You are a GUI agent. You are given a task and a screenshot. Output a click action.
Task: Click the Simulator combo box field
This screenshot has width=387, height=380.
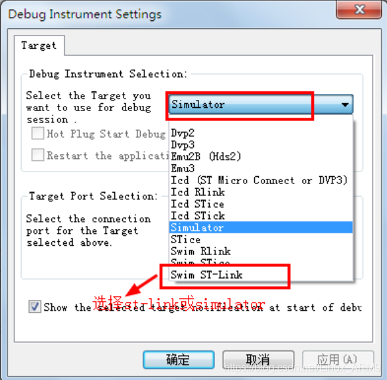coord(261,105)
